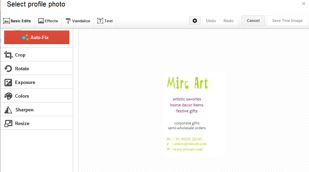Apply Auto-Fix to the image
The image size is (309, 172).
pos(37,37)
